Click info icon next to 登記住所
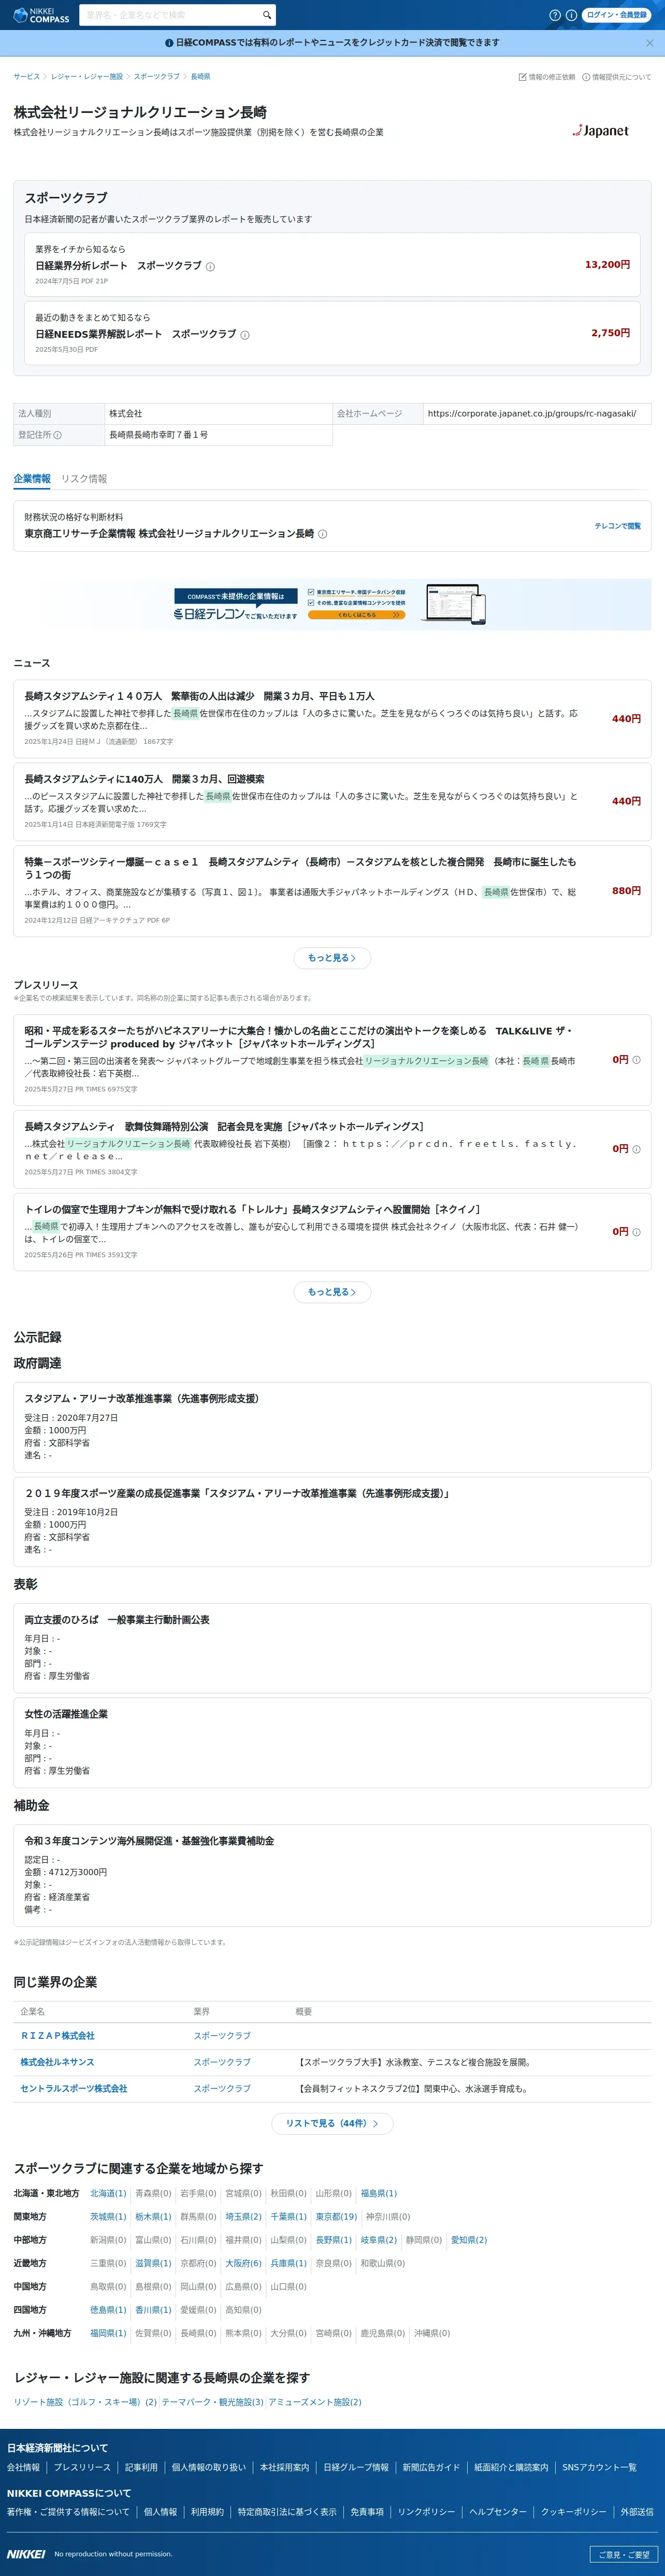 [57, 435]
